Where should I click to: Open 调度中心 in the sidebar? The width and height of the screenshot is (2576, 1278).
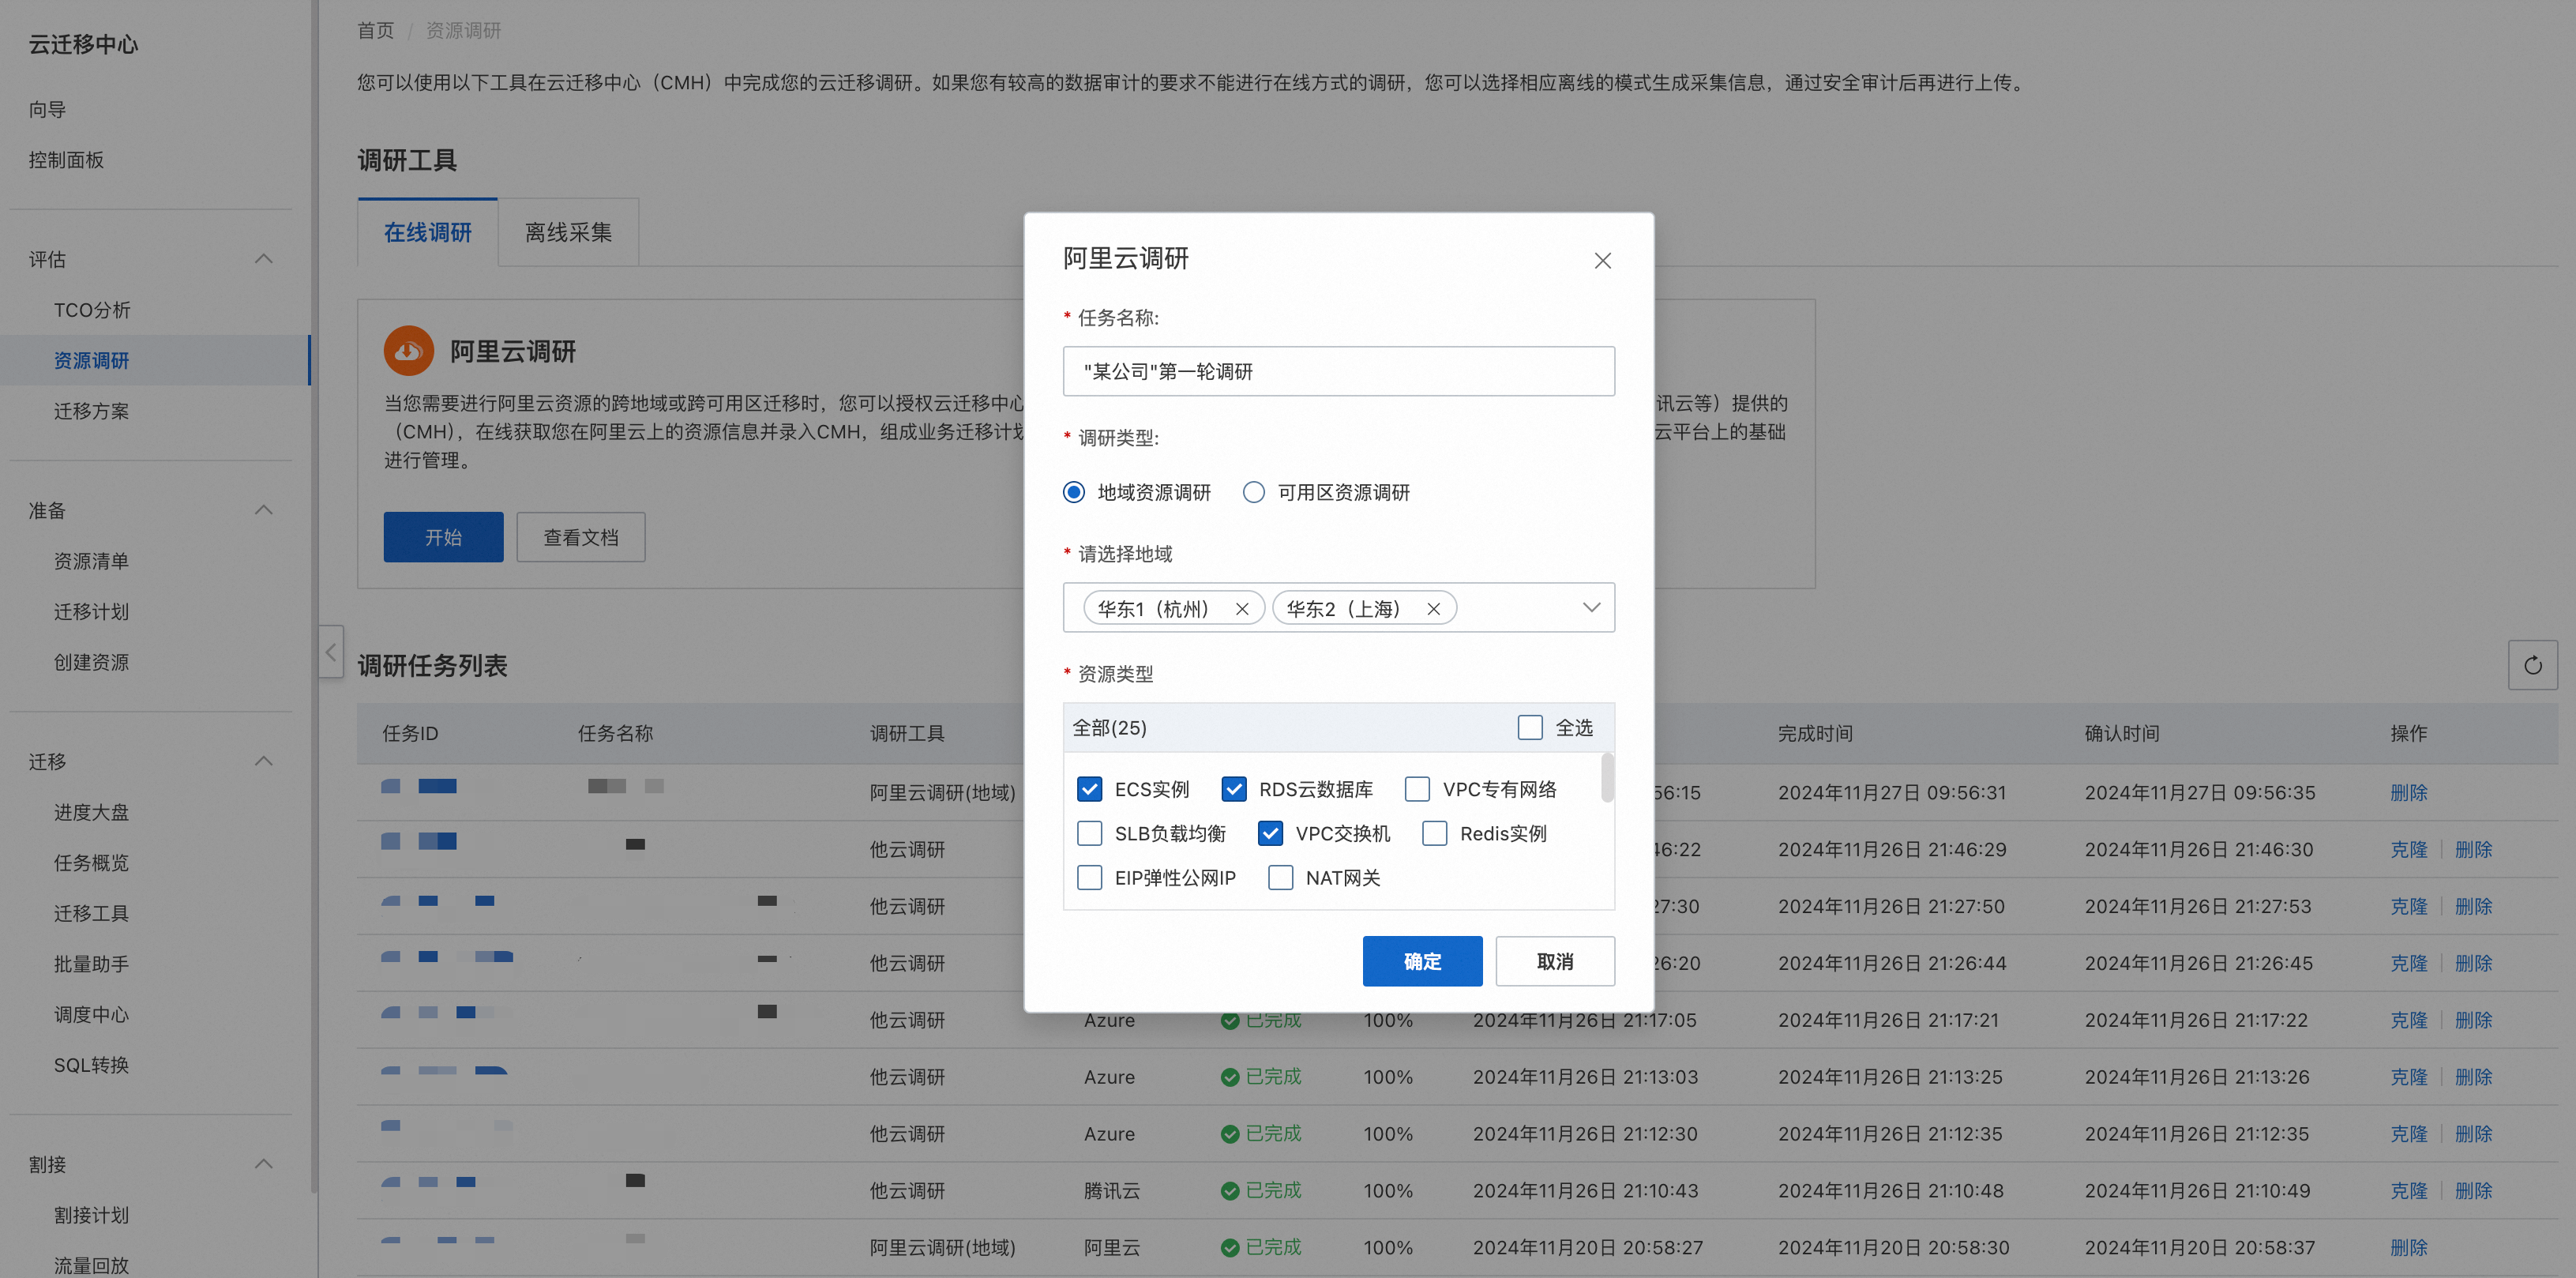tap(91, 1014)
